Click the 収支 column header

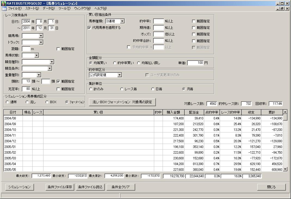(251, 112)
